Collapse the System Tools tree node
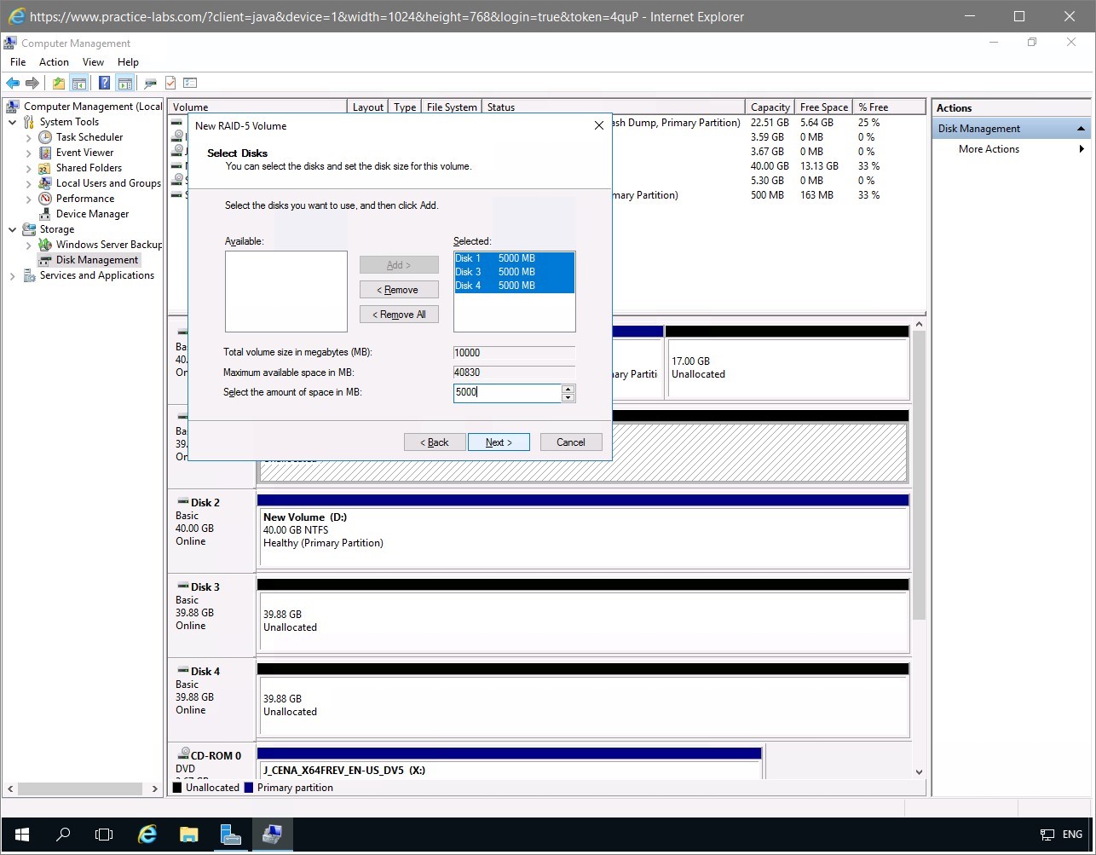This screenshot has width=1096, height=855. click(13, 122)
